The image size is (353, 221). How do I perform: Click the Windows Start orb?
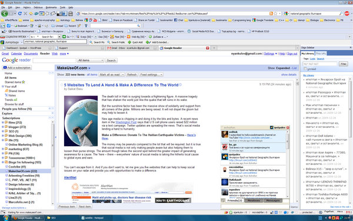click(x=6, y=218)
